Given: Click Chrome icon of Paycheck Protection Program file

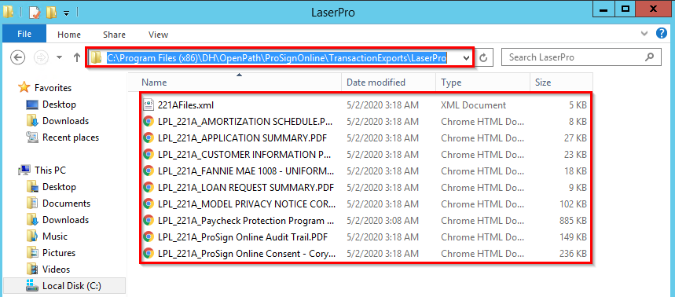Looking at the screenshot, I should (x=149, y=220).
